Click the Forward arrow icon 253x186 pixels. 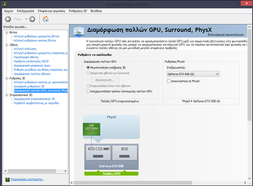click(x=32, y=19)
